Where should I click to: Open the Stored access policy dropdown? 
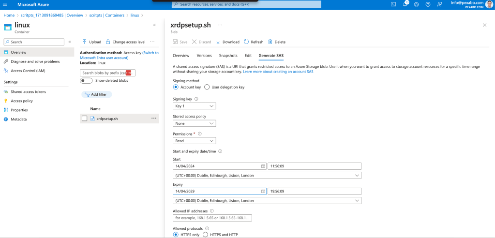pos(195,123)
